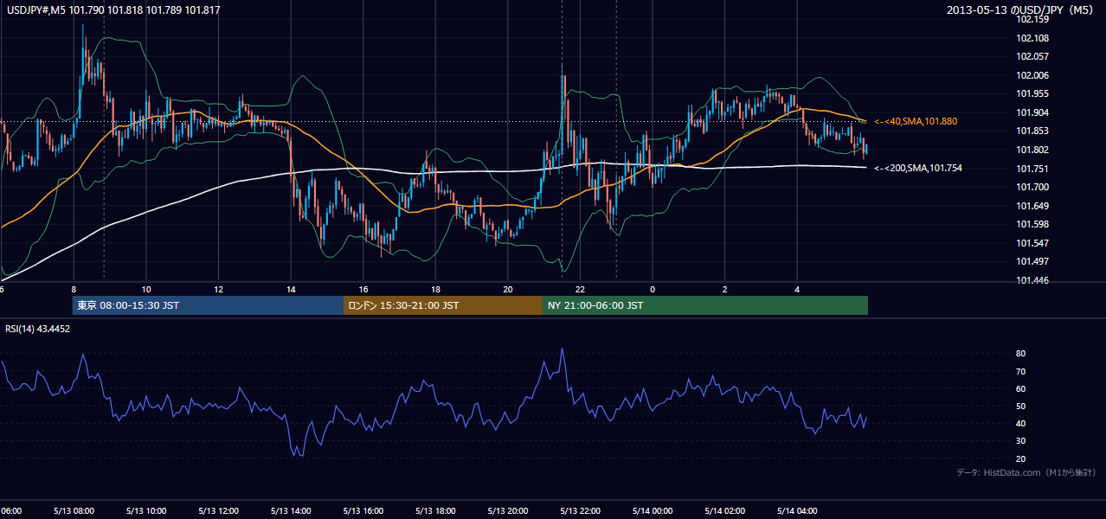Click the HistData.com data credit text
This screenshot has width=1106, height=519.
click(1026, 472)
